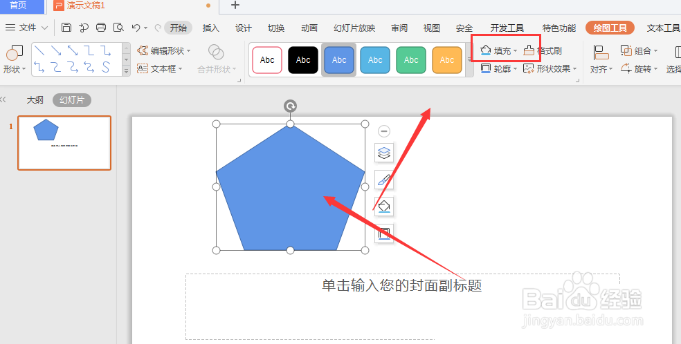This screenshot has height=344, width=681.
Task: Click the 旋转 rotate icon
Action: point(626,68)
